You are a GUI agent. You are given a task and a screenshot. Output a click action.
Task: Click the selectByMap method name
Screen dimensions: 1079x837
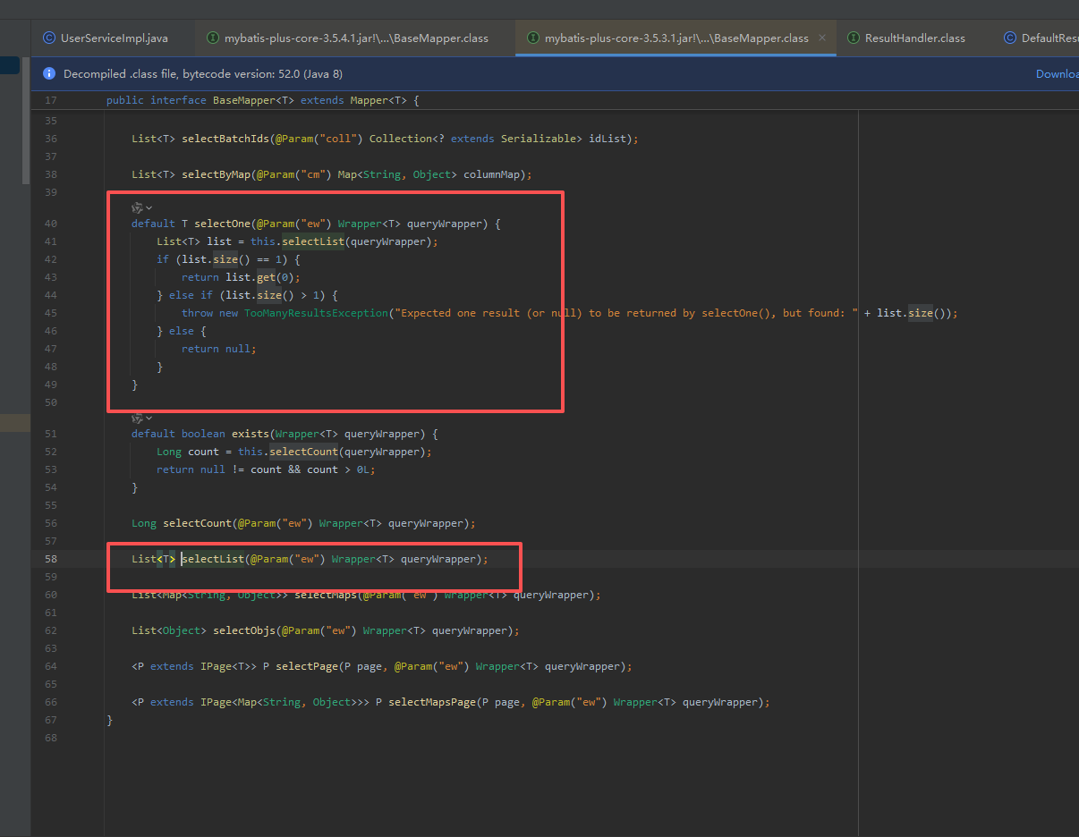click(x=216, y=174)
